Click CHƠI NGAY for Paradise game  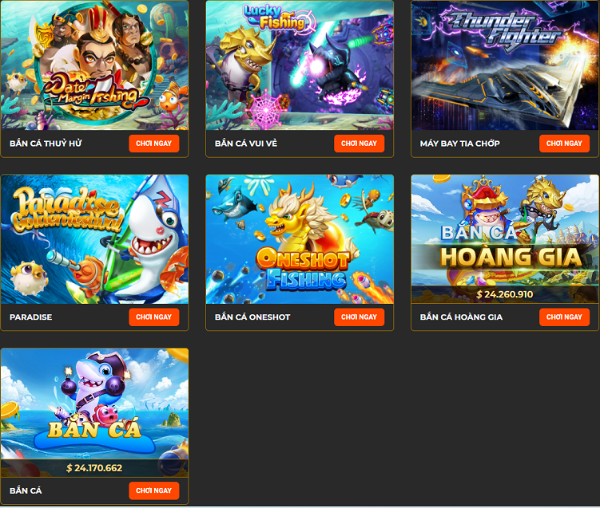[154, 317]
